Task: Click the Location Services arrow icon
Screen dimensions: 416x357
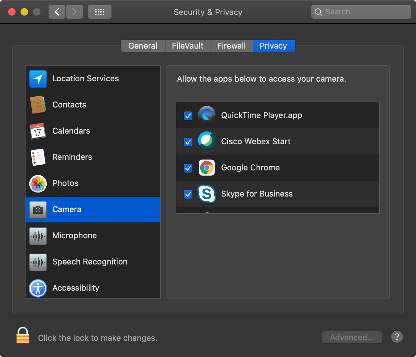Action: pos(38,79)
